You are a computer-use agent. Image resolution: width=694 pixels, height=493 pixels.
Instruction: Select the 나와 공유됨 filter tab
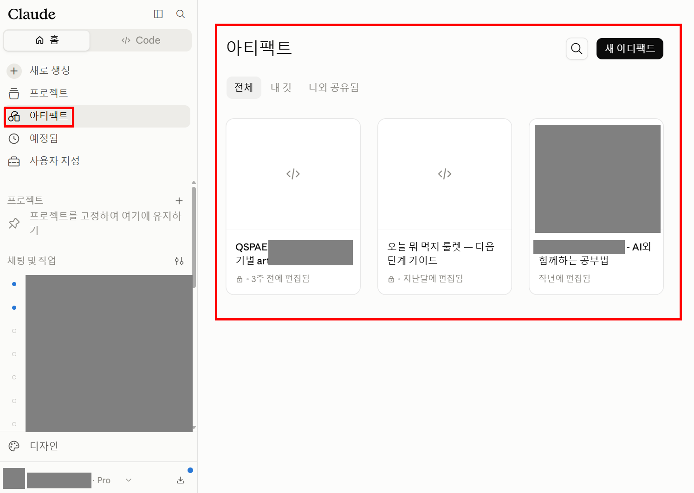pyautogui.click(x=334, y=88)
